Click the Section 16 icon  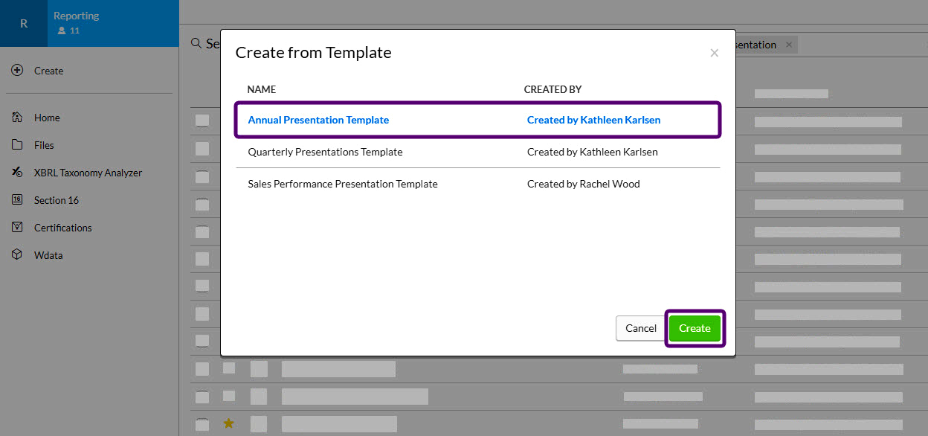point(17,200)
